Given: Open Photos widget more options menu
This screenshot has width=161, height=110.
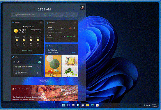Looking at the screenshot, I should point(75,46).
